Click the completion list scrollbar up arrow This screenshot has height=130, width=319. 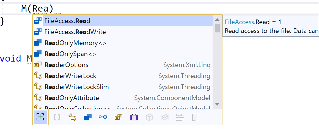click(217, 20)
